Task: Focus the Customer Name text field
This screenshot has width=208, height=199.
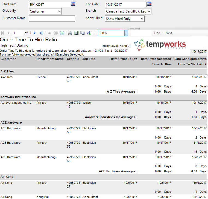Action: pyautogui.click(x=52, y=19)
